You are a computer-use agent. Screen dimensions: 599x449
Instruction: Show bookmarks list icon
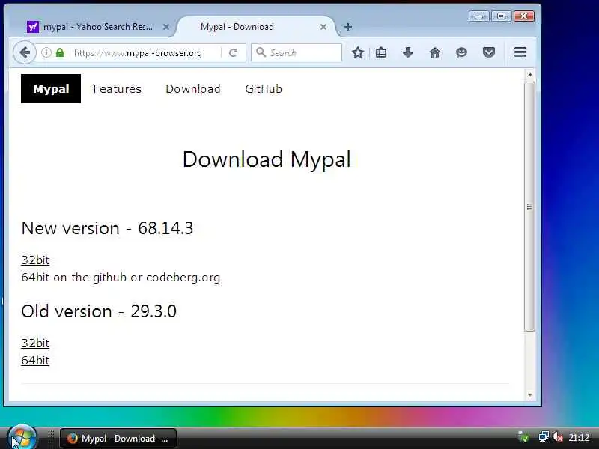pyautogui.click(x=381, y=52)
